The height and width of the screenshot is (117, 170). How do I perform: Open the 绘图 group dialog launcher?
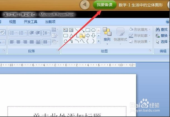point(150,50)
